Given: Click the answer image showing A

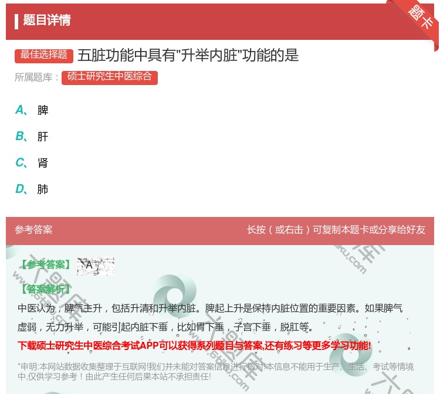Looking at the screenshot, I should click(x=96, y=266).
